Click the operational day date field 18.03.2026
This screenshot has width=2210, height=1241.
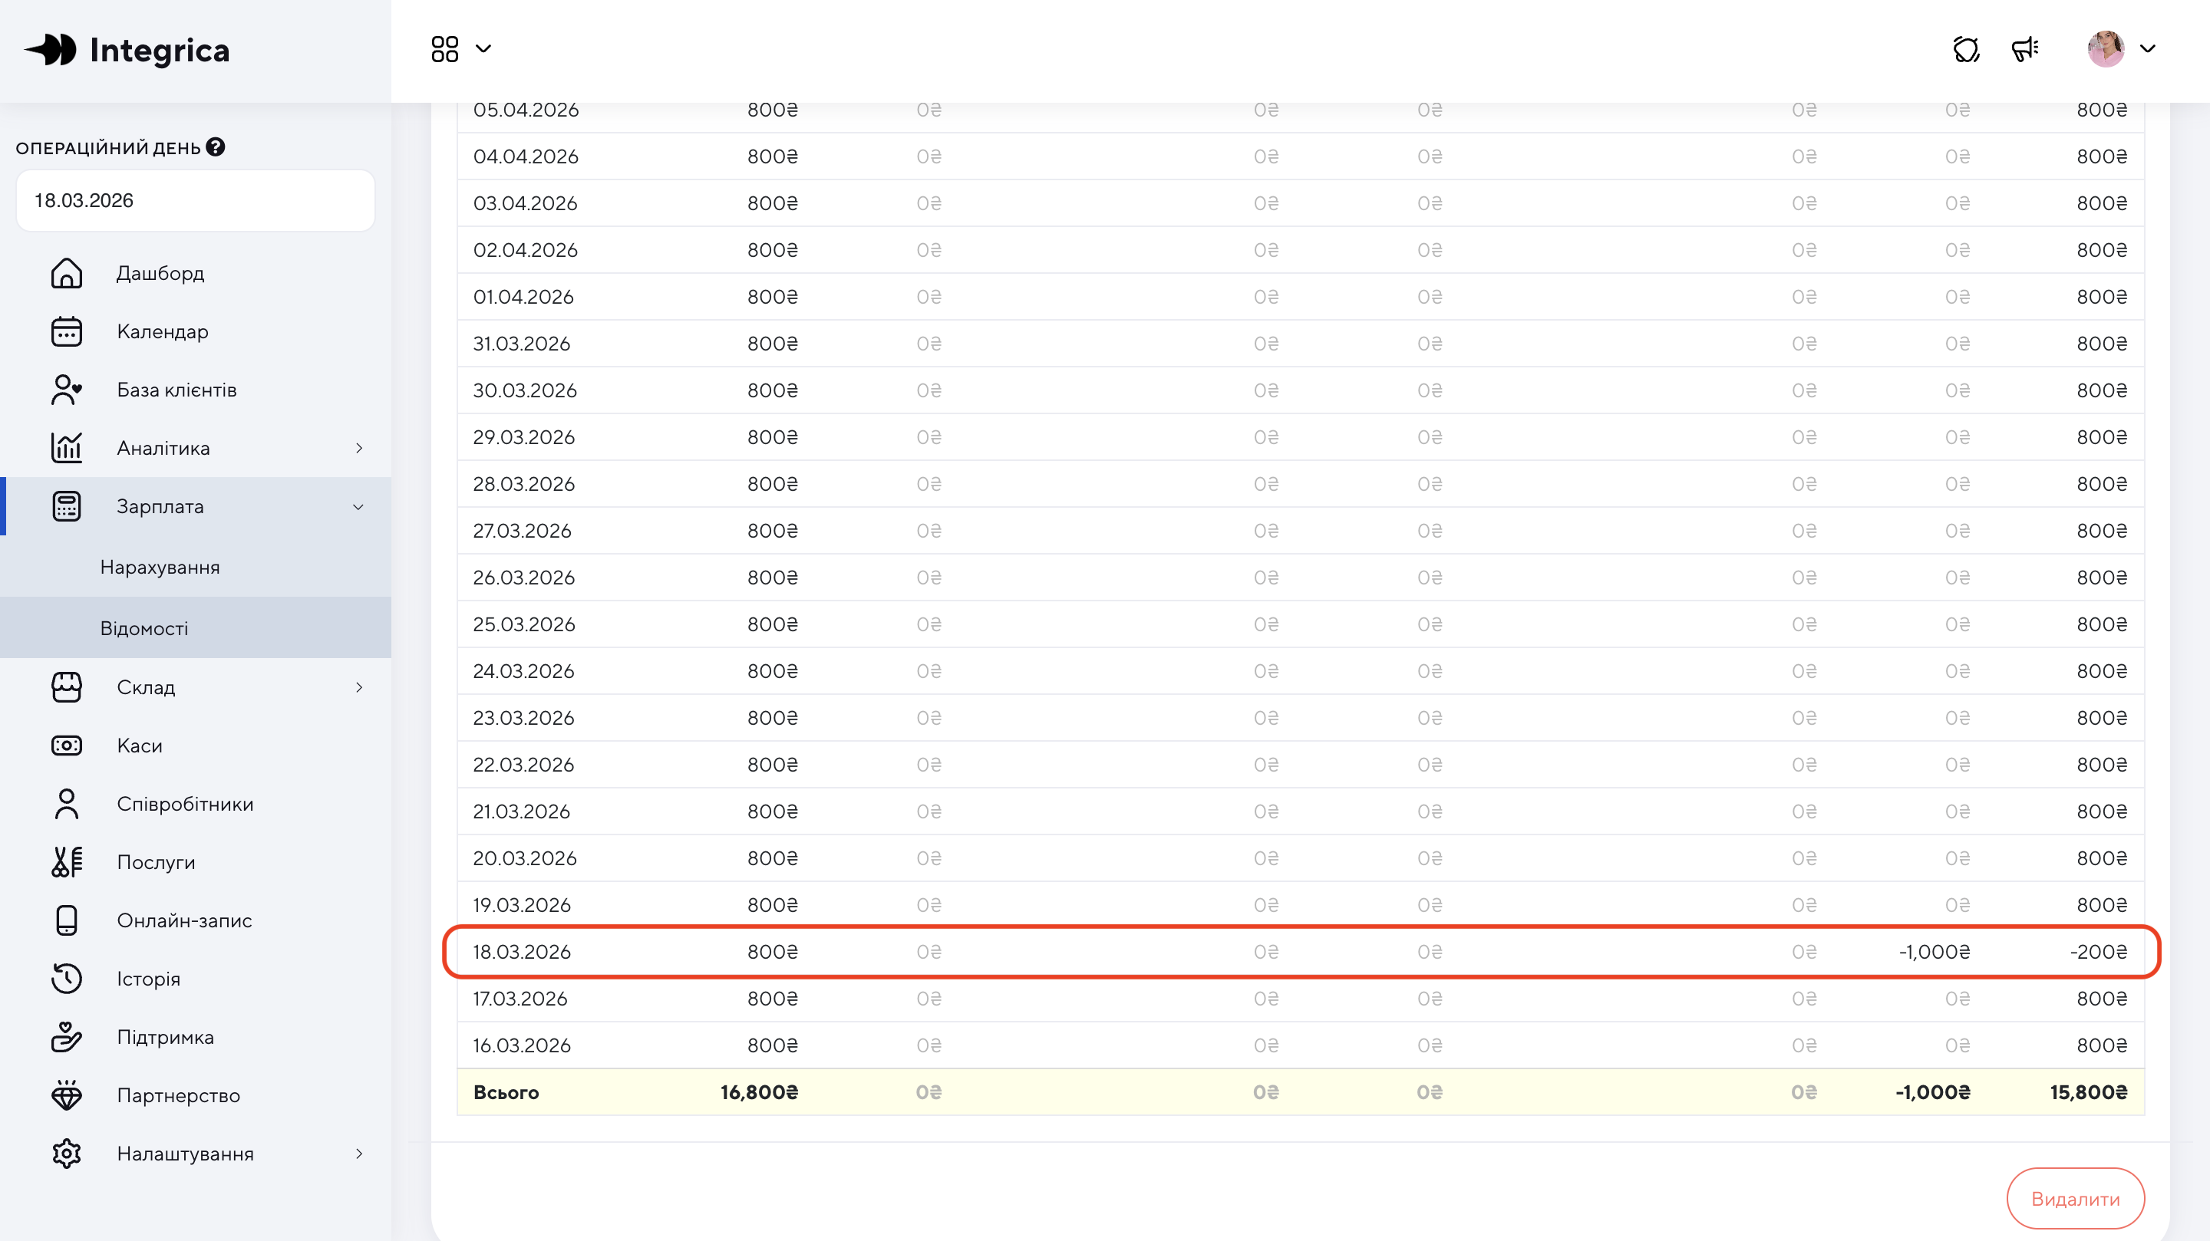tap(196, 201)
